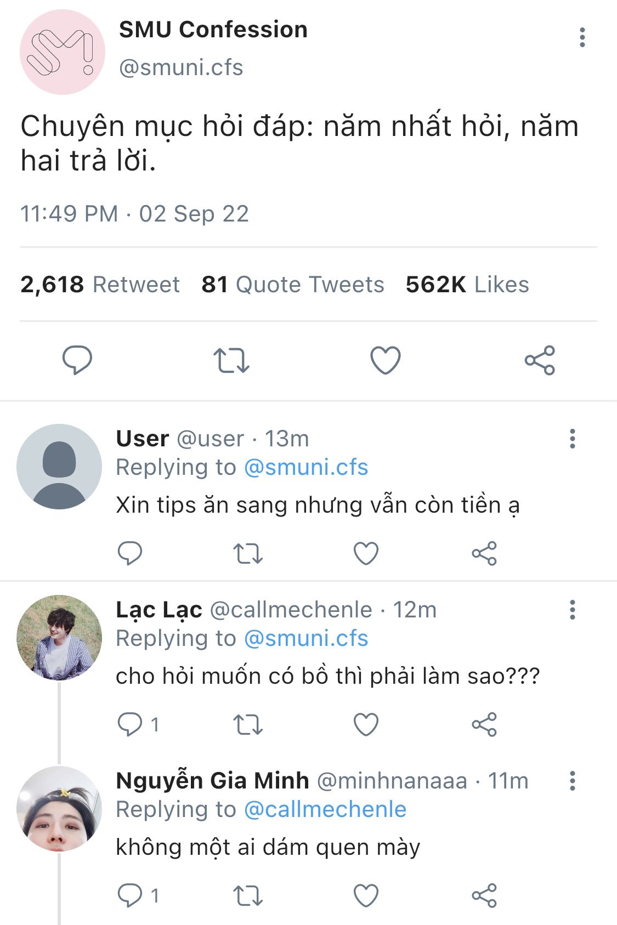Retweet Nguyễn Gia Minh's reply
This screenshot has height=925, width=617.
point(248,895)
